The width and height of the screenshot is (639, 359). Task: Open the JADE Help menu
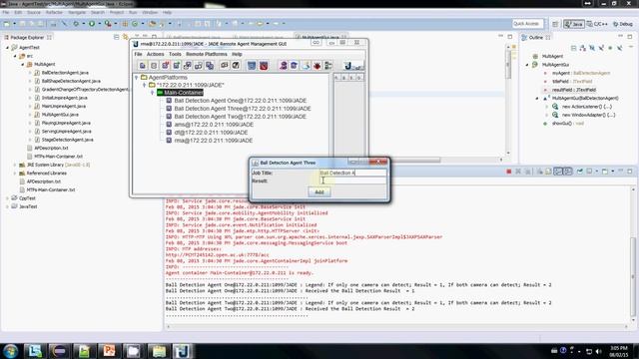pyautogui.click(x=237, y=54)
